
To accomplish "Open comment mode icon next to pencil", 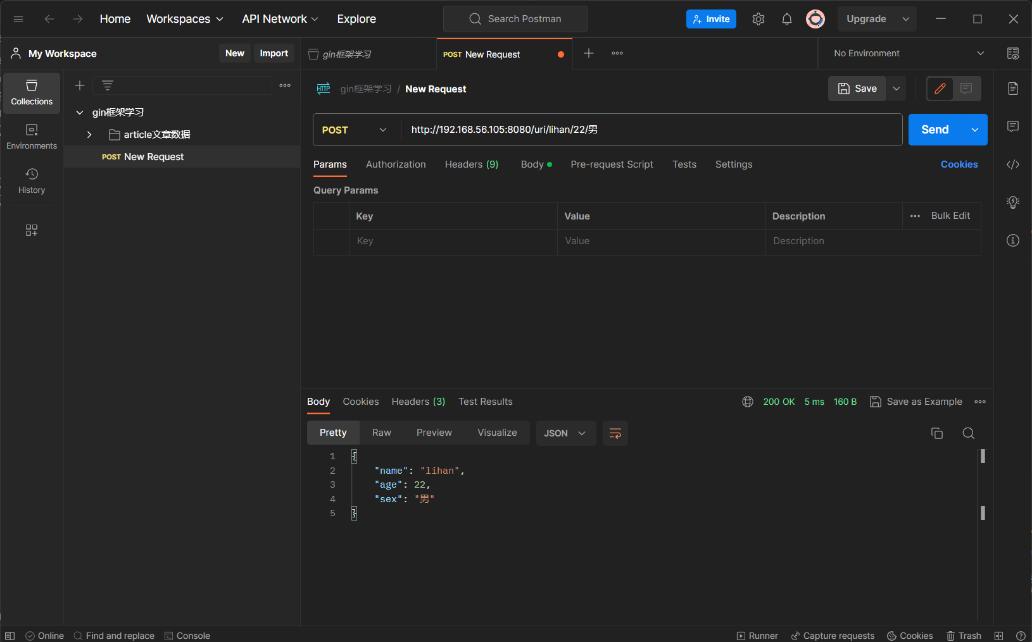I will click(x=966, y=89).
